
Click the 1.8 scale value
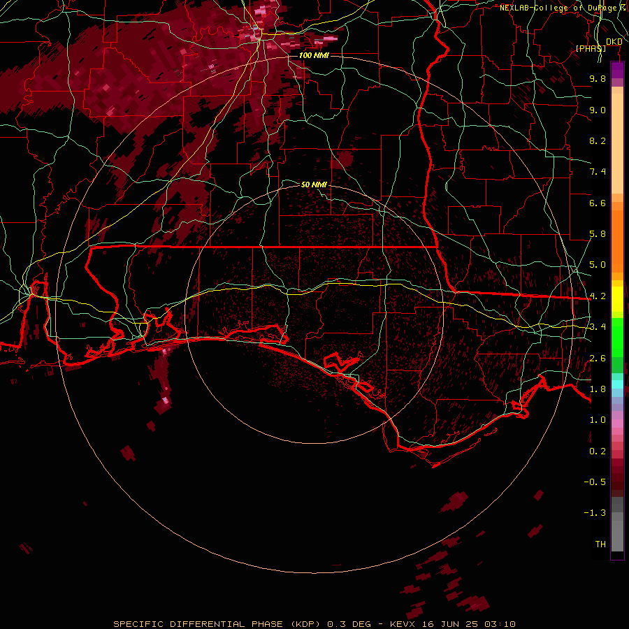pyautogui.click(x=598, y=389)
